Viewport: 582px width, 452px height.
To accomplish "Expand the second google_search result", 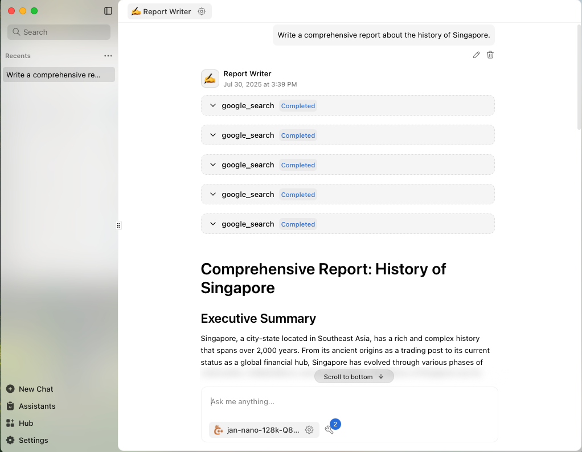I will point(212,135).
